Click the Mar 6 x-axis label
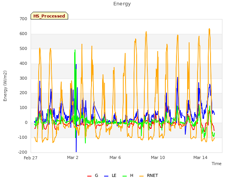The height and width of the screenshot is (183, 245). [x=115, y=157]
